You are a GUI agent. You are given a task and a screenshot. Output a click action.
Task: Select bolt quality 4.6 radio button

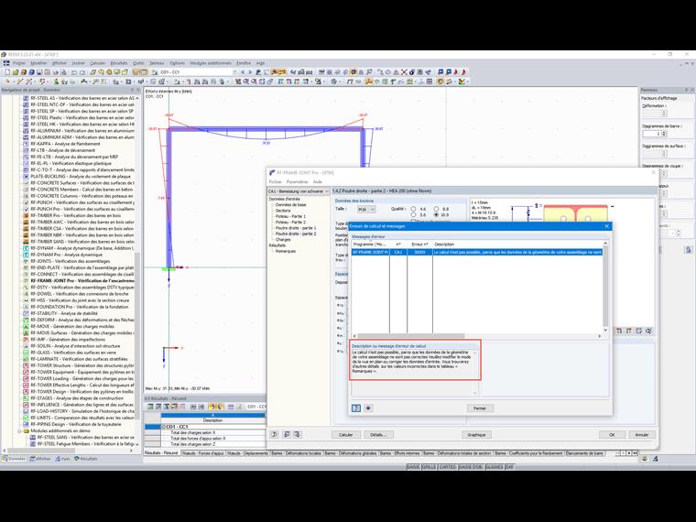pyautogui.click(x=413, y=209)
